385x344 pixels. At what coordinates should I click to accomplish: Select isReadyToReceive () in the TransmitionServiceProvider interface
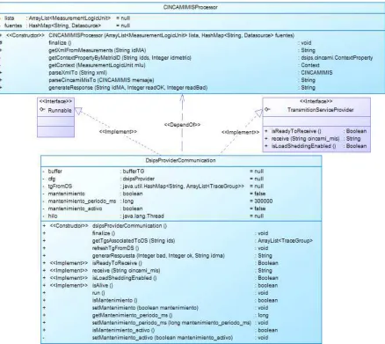296,131
